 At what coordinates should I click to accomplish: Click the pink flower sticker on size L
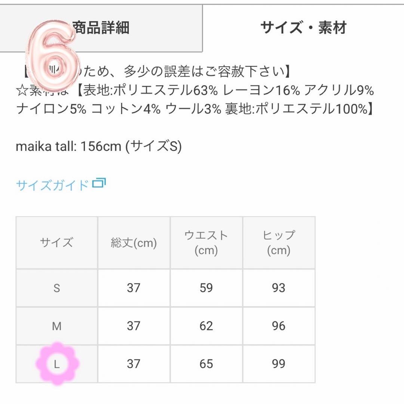[x=57, y=364]
